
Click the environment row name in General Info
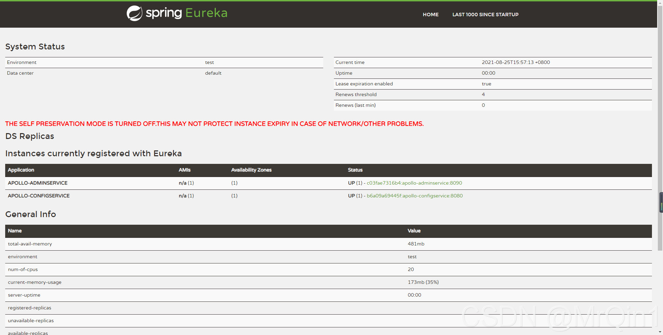point(22,257)
